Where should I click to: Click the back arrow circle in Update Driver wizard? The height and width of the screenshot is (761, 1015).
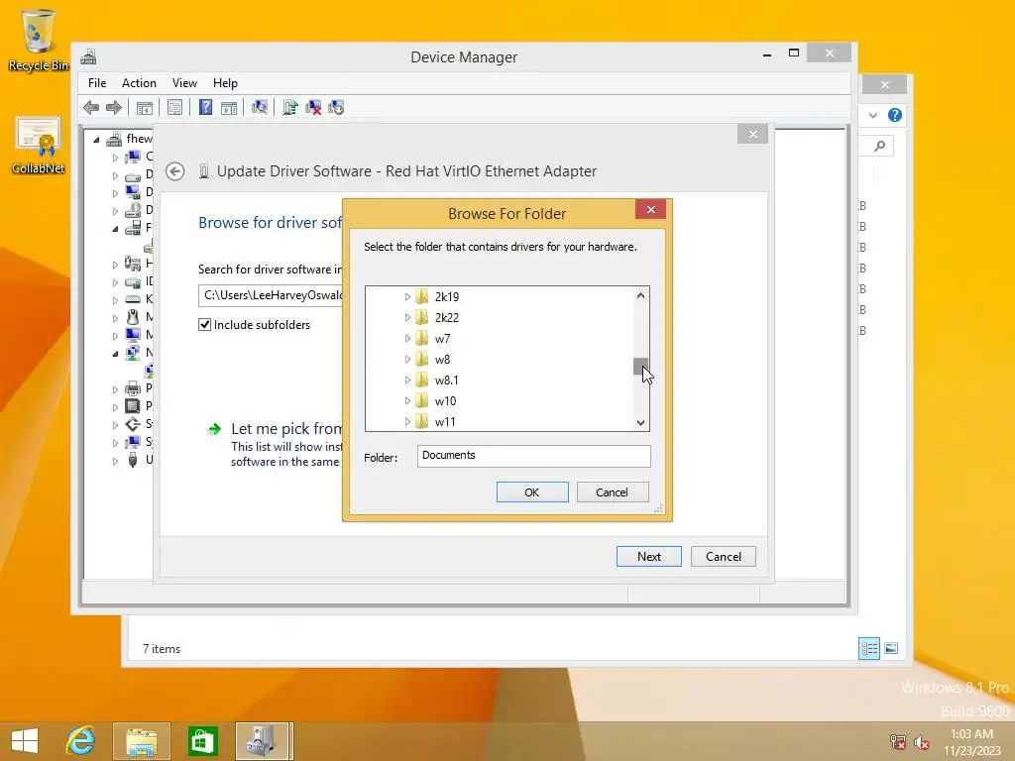[x=174, y=171]
